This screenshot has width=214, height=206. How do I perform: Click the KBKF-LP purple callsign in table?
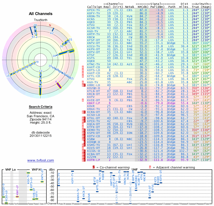(94, 103)
